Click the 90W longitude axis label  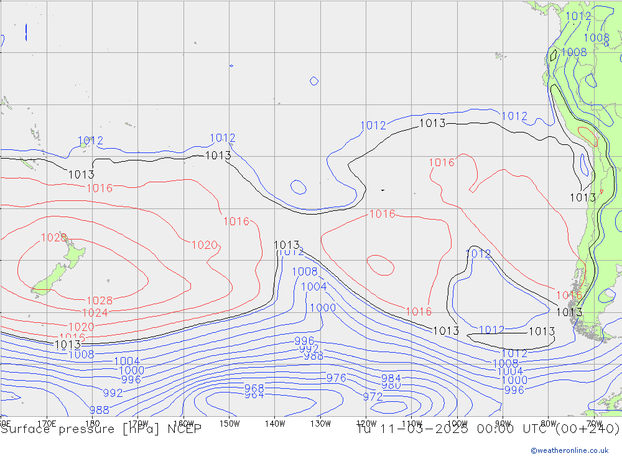point(503,424)
